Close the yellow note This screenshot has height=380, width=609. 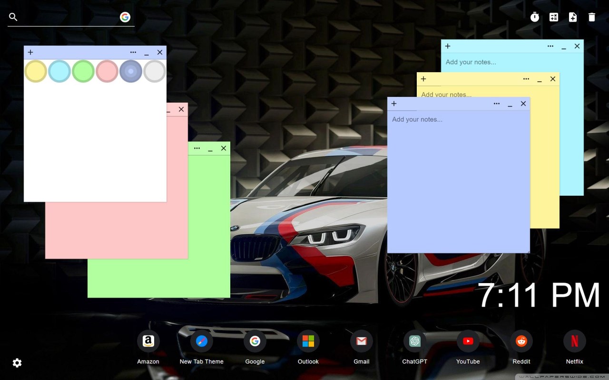click(553, 79)
